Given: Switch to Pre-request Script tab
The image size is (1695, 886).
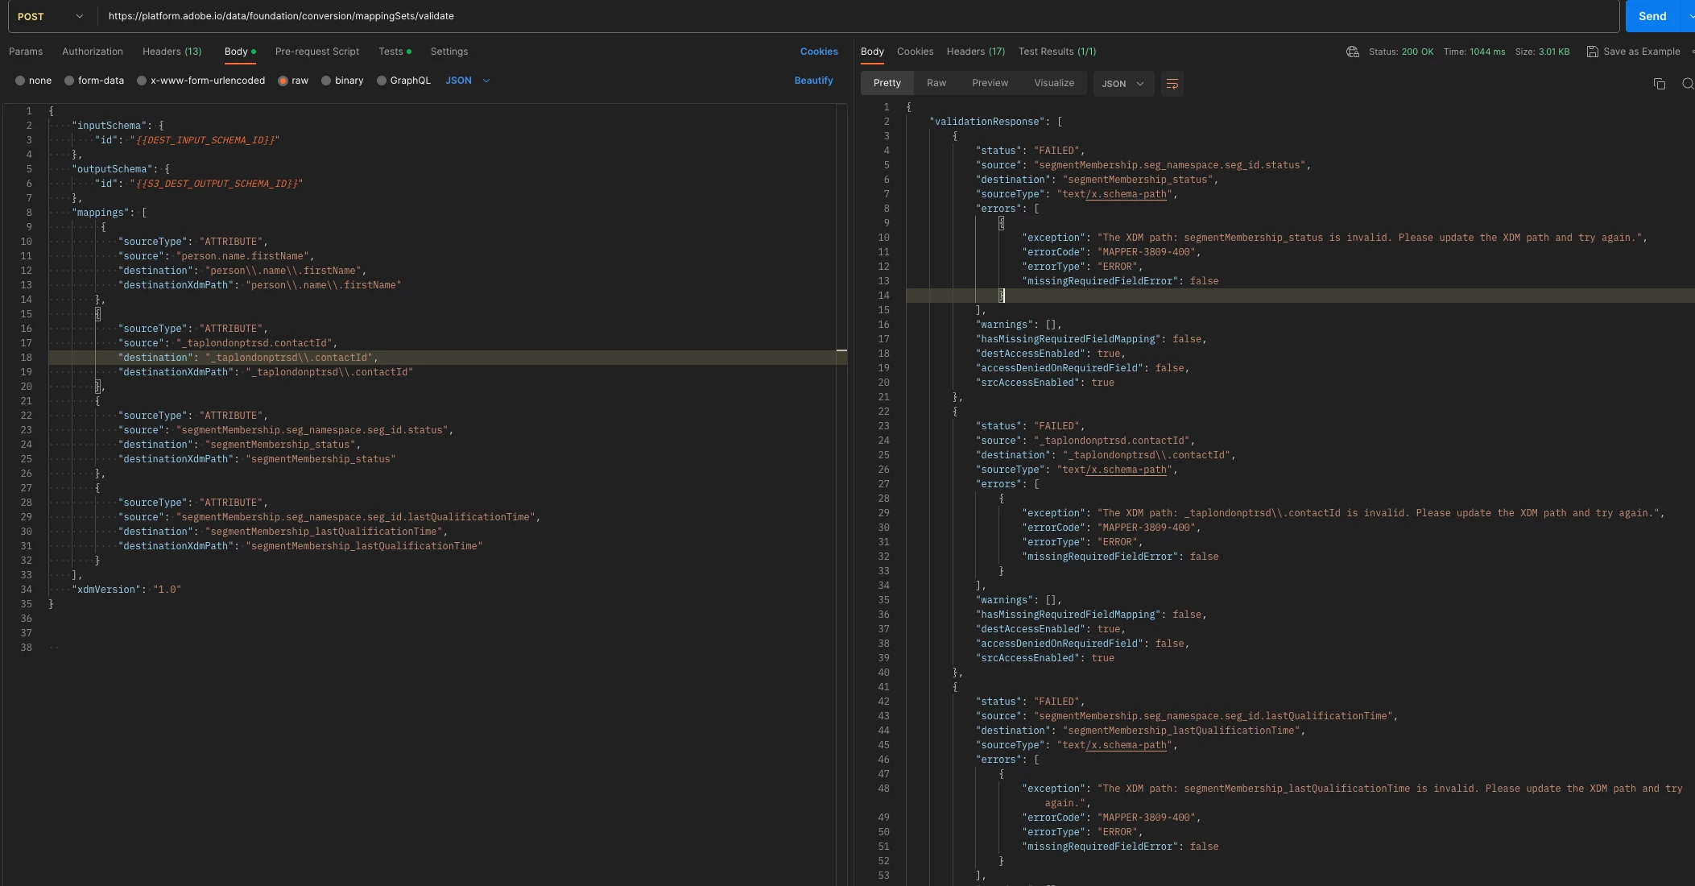Looking at the screenshot, I should [x=316, y=52].
